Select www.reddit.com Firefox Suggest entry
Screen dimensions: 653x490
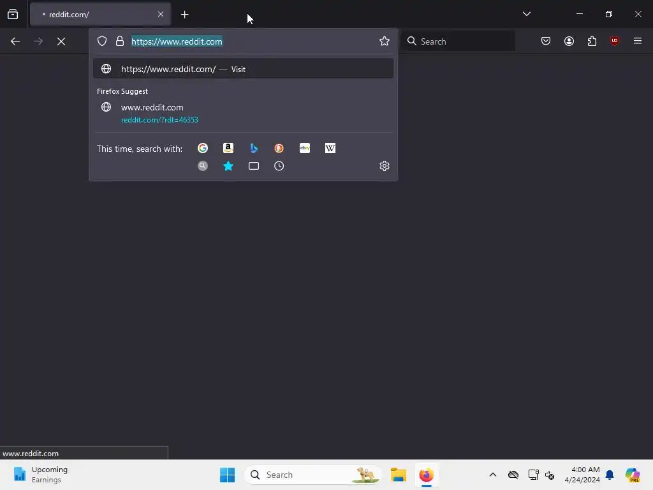point(243,113)
